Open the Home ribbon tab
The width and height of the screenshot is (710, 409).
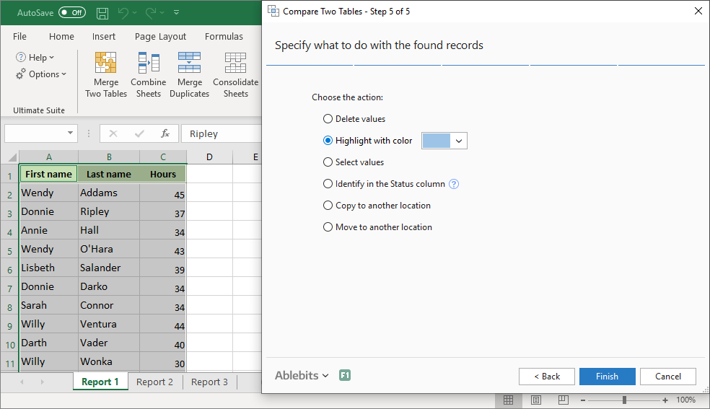click(x=61, y=36)
